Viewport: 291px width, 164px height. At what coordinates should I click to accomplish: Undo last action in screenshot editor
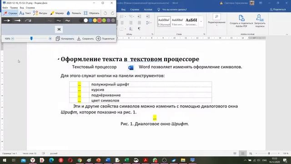105,13
